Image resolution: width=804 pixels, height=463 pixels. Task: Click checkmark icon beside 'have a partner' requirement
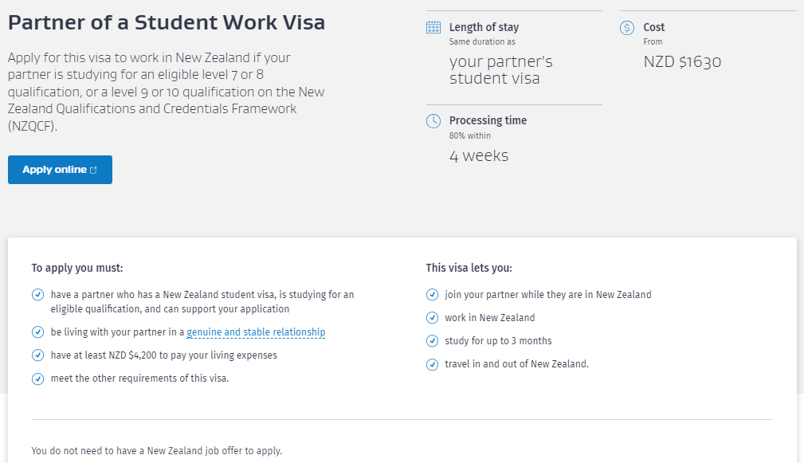coord(37,295)
